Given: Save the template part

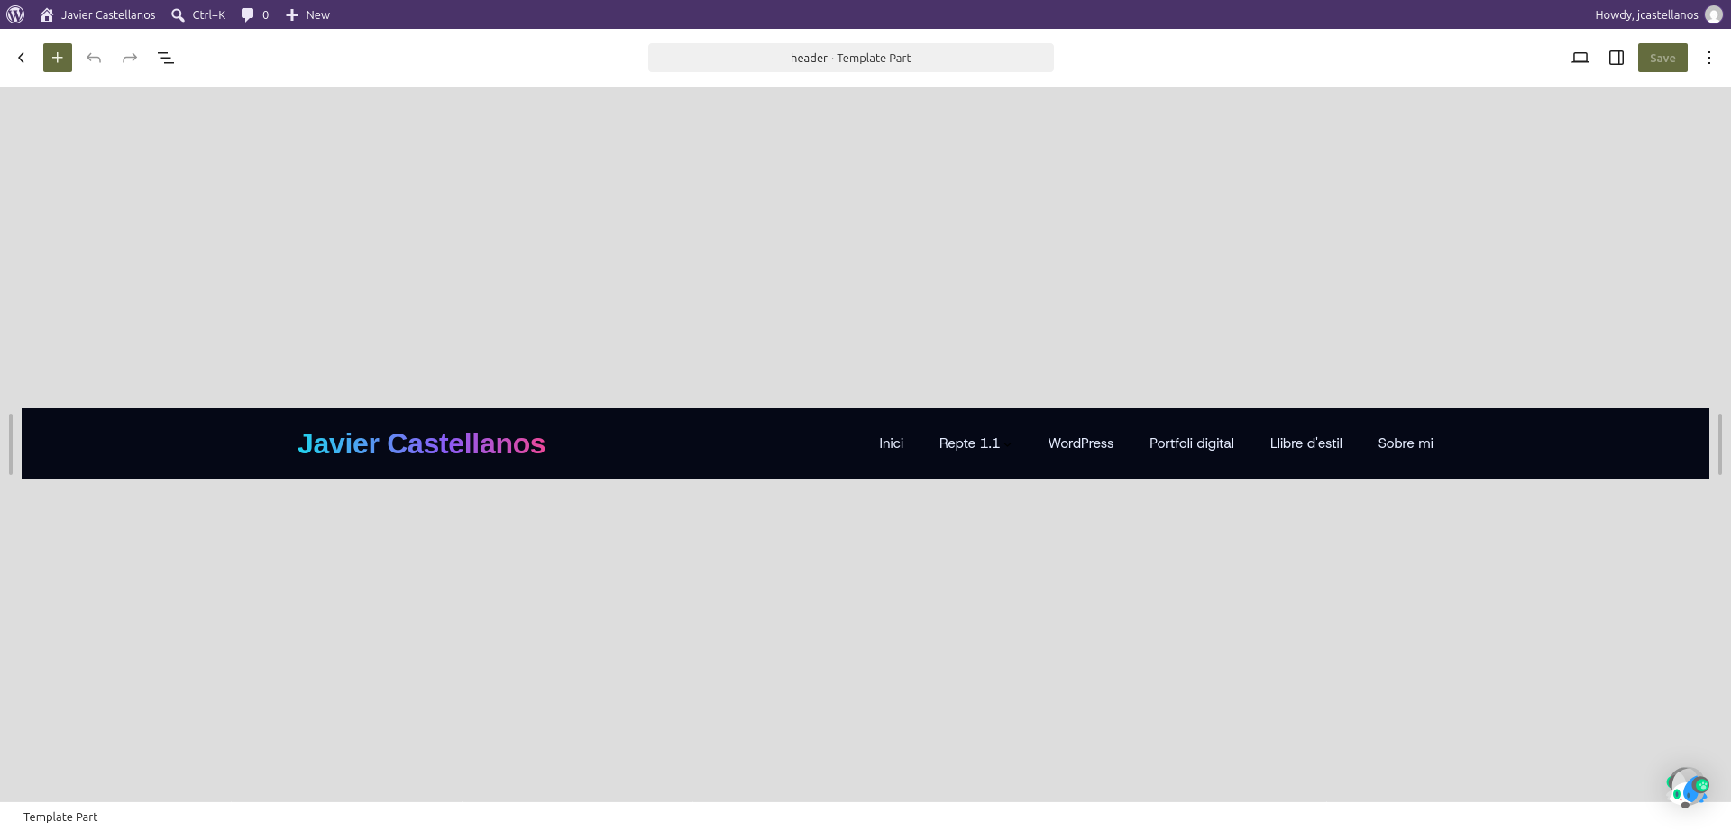Looking at the screenshot, I should tap(1662, 58).
